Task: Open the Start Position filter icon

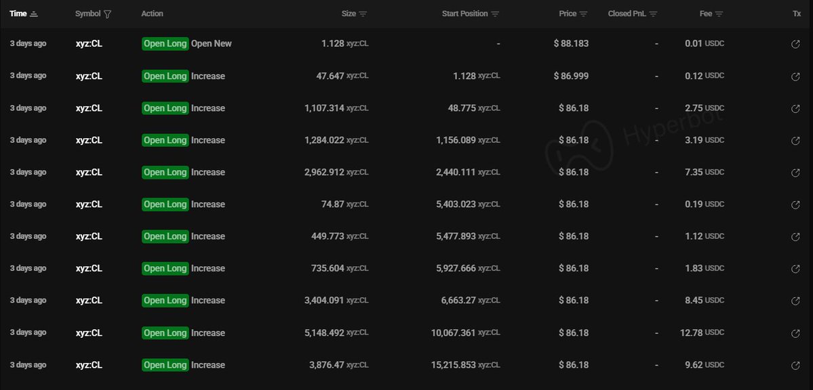Action: (x=495, y=14)
